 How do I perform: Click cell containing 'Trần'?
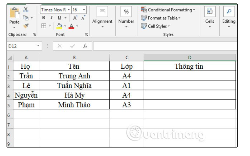click(26, 76)
